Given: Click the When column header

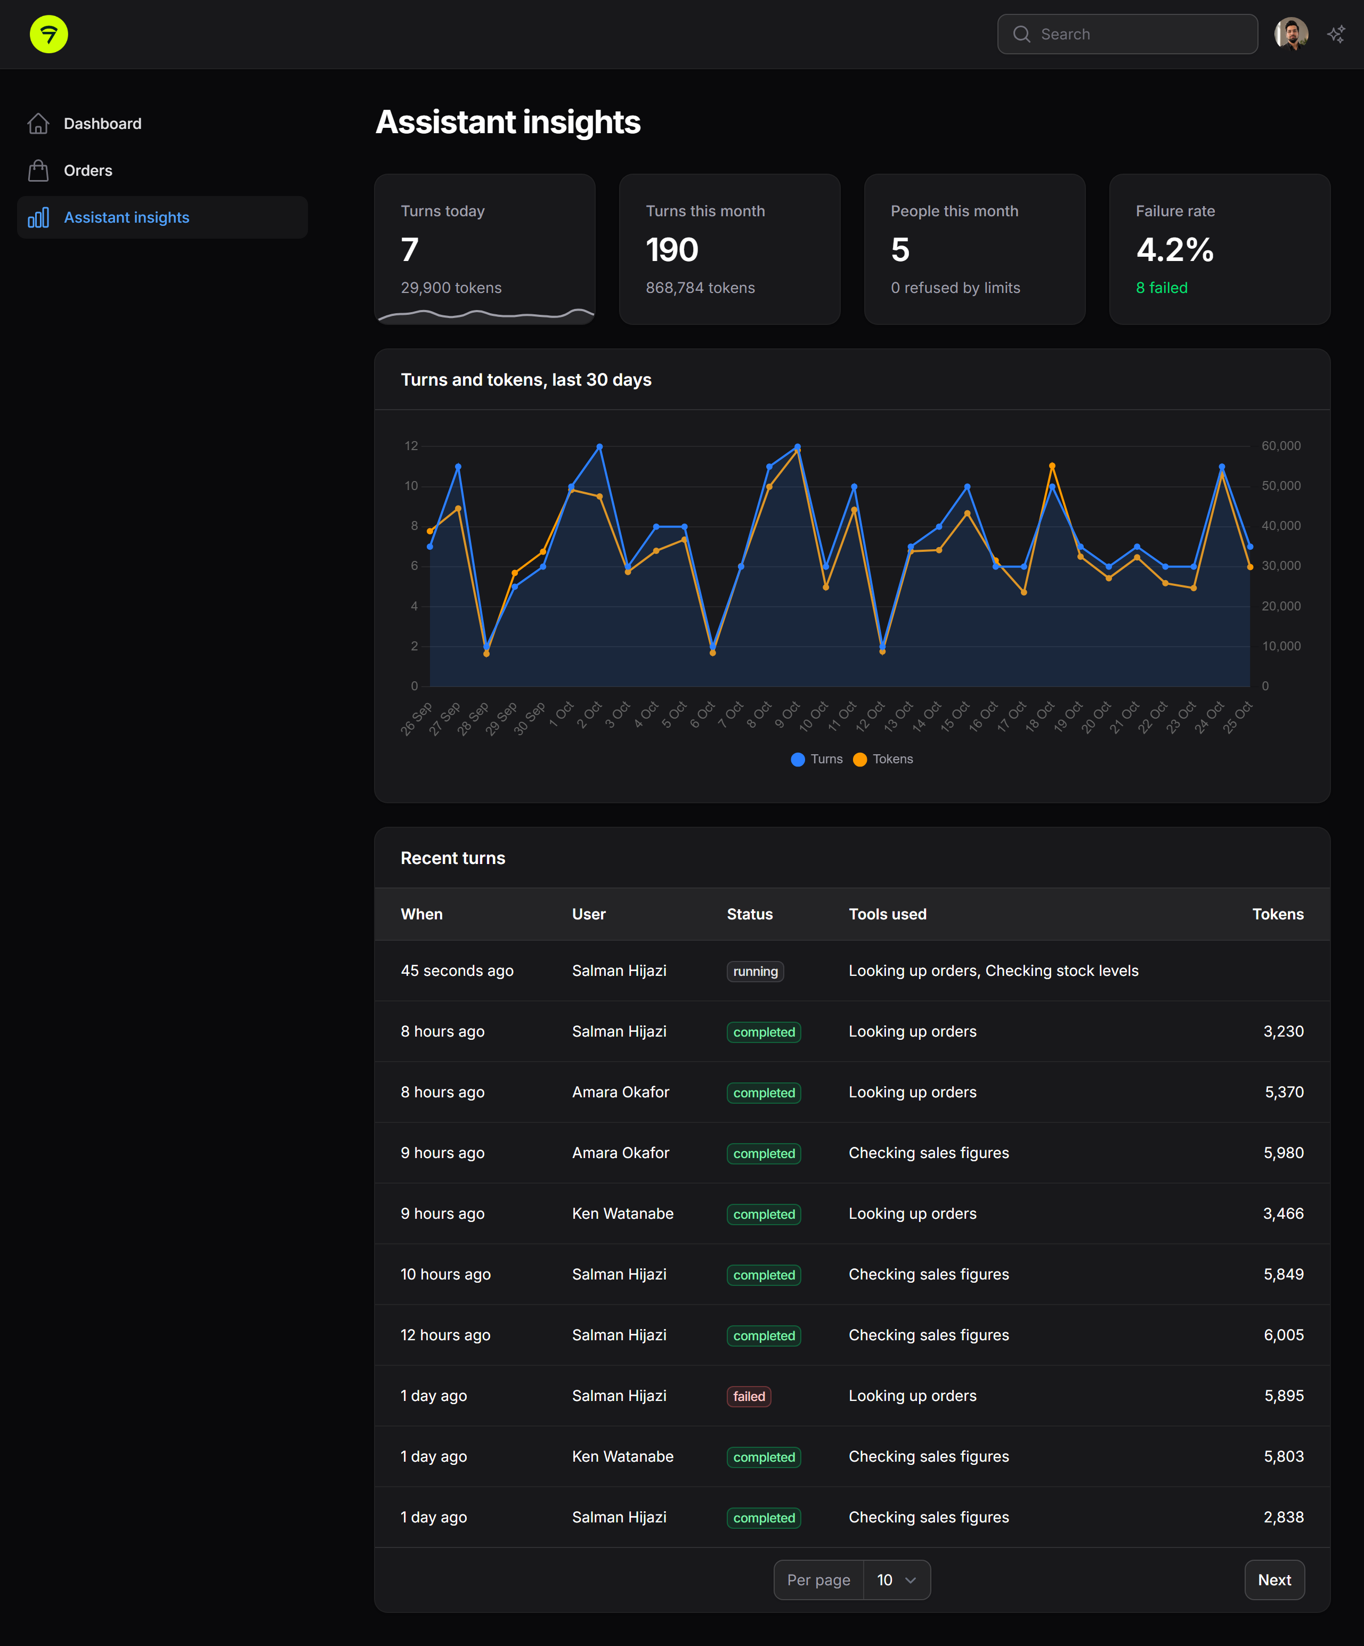Looking at the screenshot, I should click(x=422, y=915).
